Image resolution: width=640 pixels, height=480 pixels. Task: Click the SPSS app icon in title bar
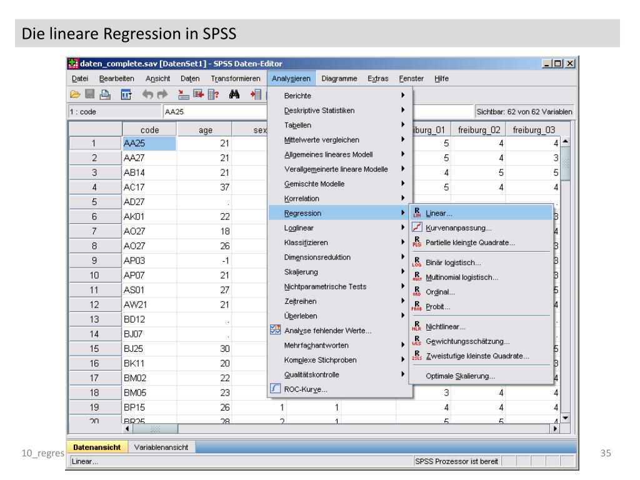click(73, 63)
